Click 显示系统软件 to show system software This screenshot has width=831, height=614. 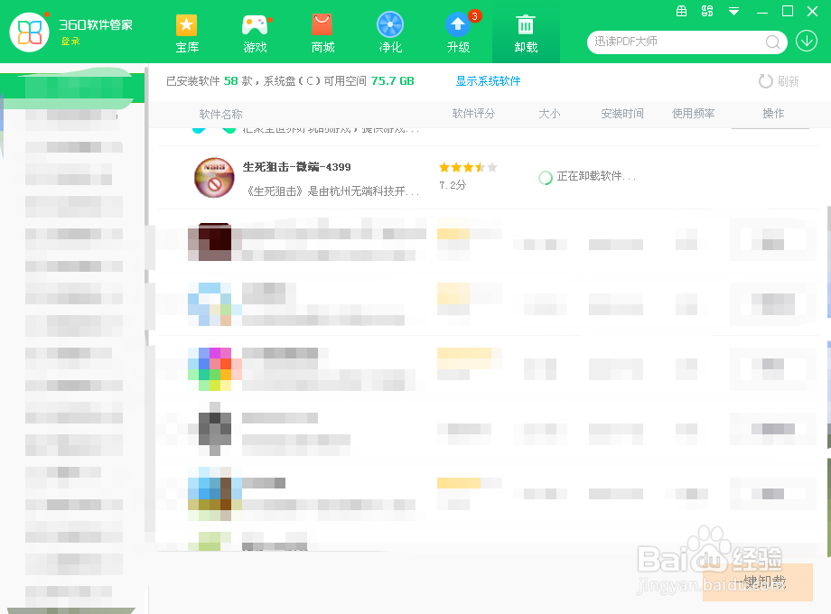[487, 80]
